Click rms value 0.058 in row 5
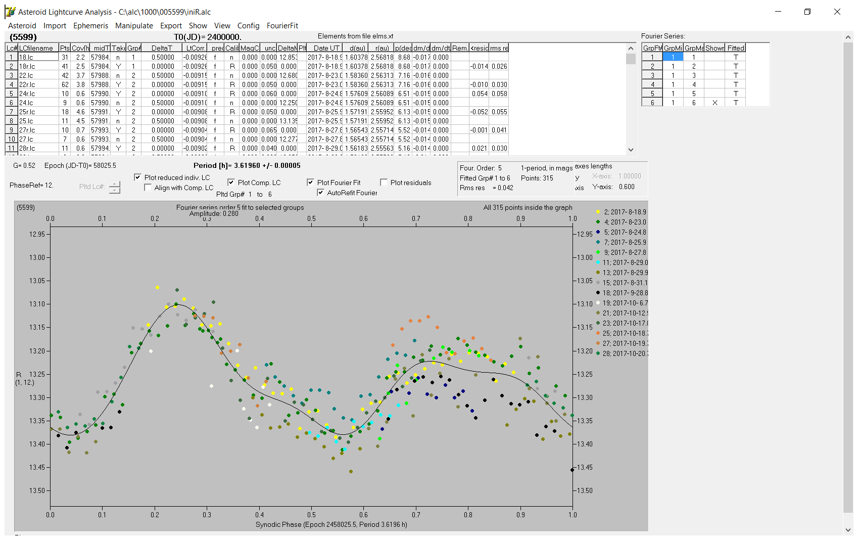Screen dimensions: 858x540 [499, 94]
